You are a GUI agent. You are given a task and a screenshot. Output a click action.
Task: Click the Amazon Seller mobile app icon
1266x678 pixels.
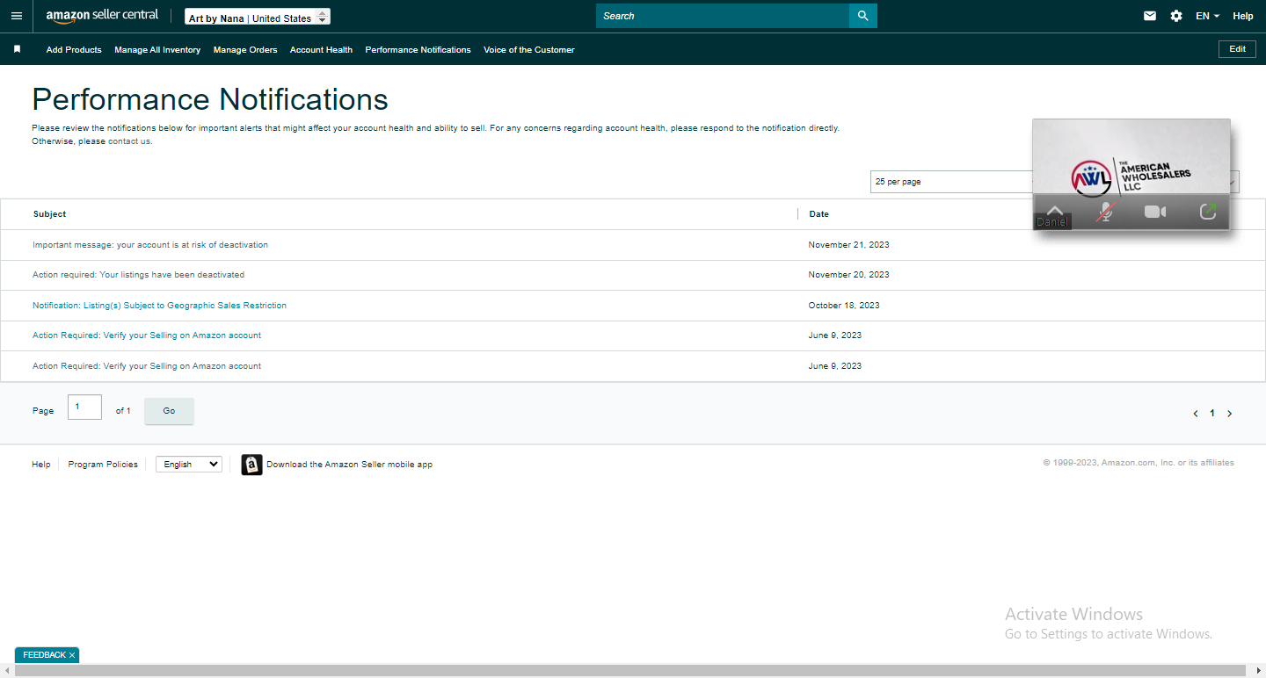click(x=251, y=465)
